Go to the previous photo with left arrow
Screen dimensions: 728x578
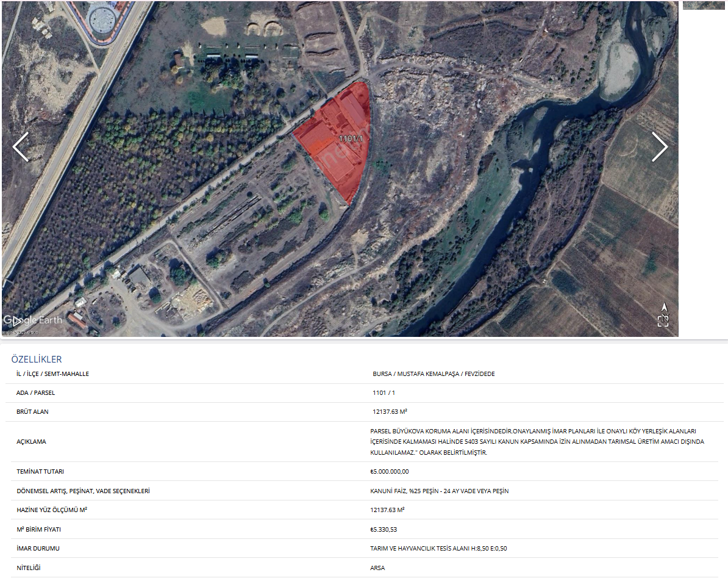click(20, 147)
